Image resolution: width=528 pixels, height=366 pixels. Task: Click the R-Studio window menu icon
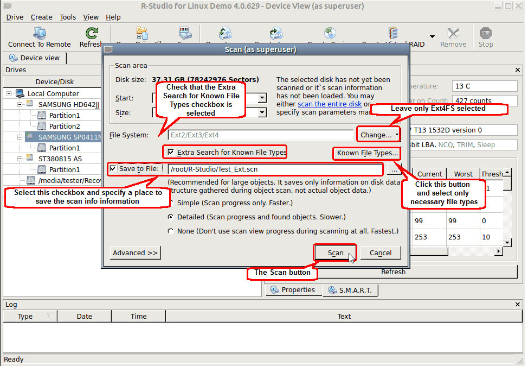click(8, 6)
